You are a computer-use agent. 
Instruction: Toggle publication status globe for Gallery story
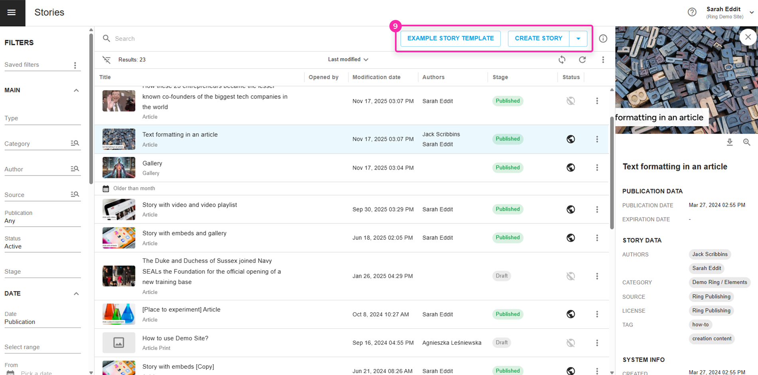(x=570, y=168)
